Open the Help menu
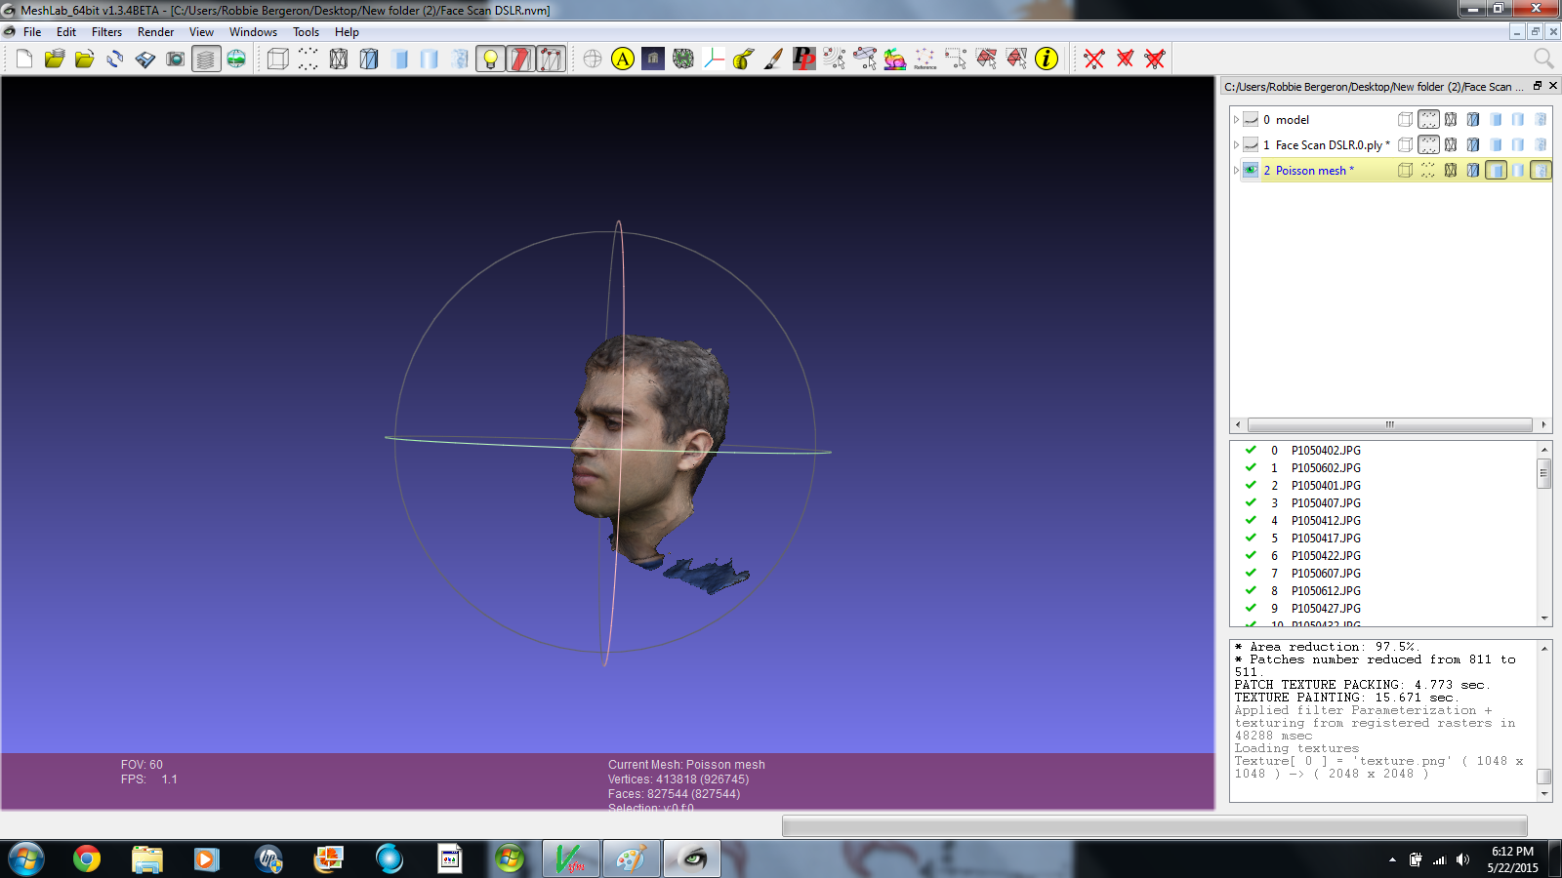Screen dimensions: 1562x878 coord(347,32)
